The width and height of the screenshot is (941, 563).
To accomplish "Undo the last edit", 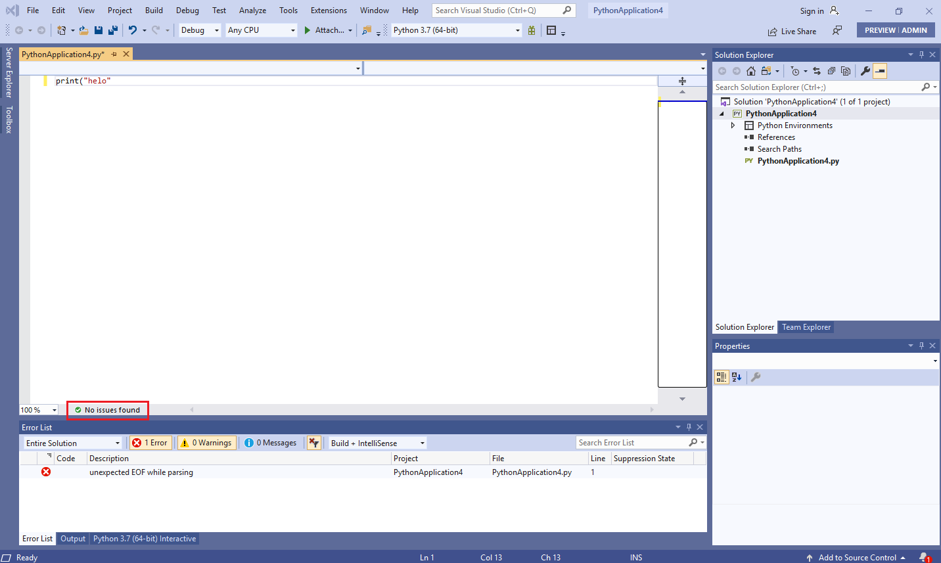I will click(x=133, y=30).
